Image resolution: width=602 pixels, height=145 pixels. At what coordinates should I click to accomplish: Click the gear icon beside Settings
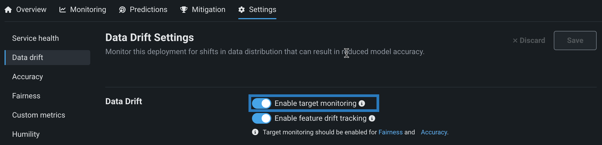242,10
